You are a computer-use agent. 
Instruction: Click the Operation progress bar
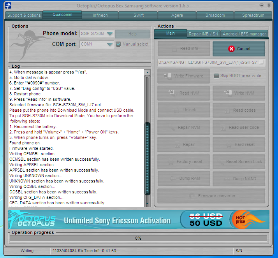tap(138, 238)
